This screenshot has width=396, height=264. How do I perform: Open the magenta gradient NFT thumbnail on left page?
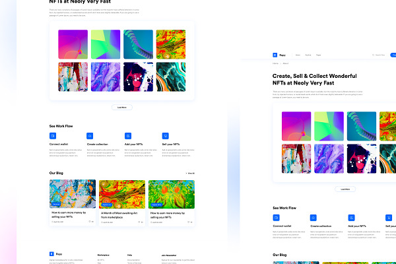tap(73, 44)
